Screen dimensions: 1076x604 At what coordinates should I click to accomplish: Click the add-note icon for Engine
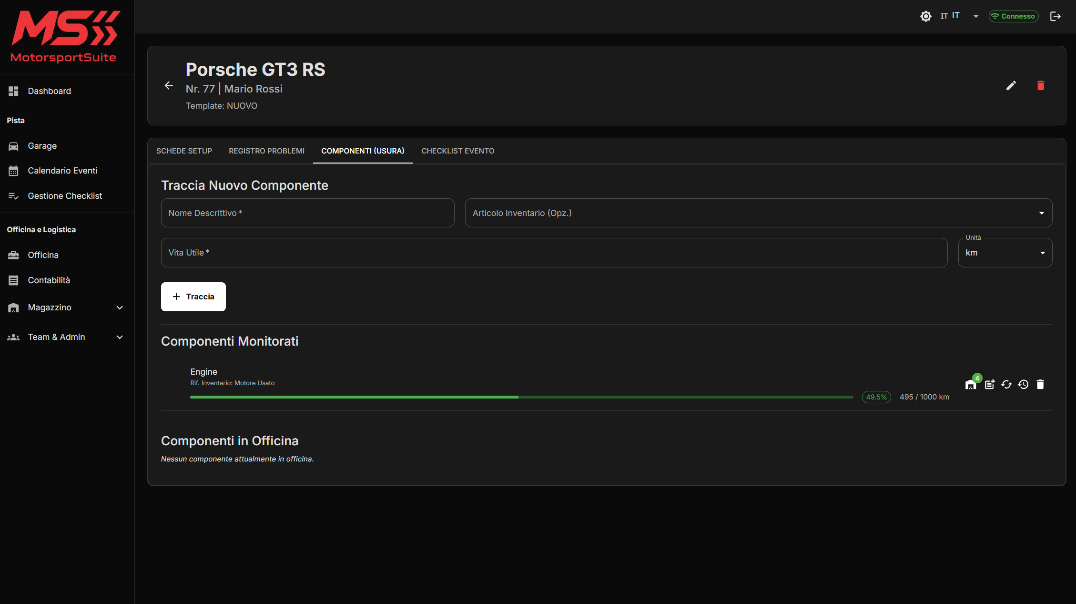(x=990, y=384)
